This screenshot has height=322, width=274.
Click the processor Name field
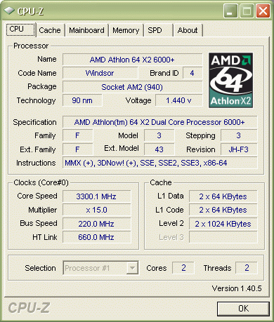[132, 60]
